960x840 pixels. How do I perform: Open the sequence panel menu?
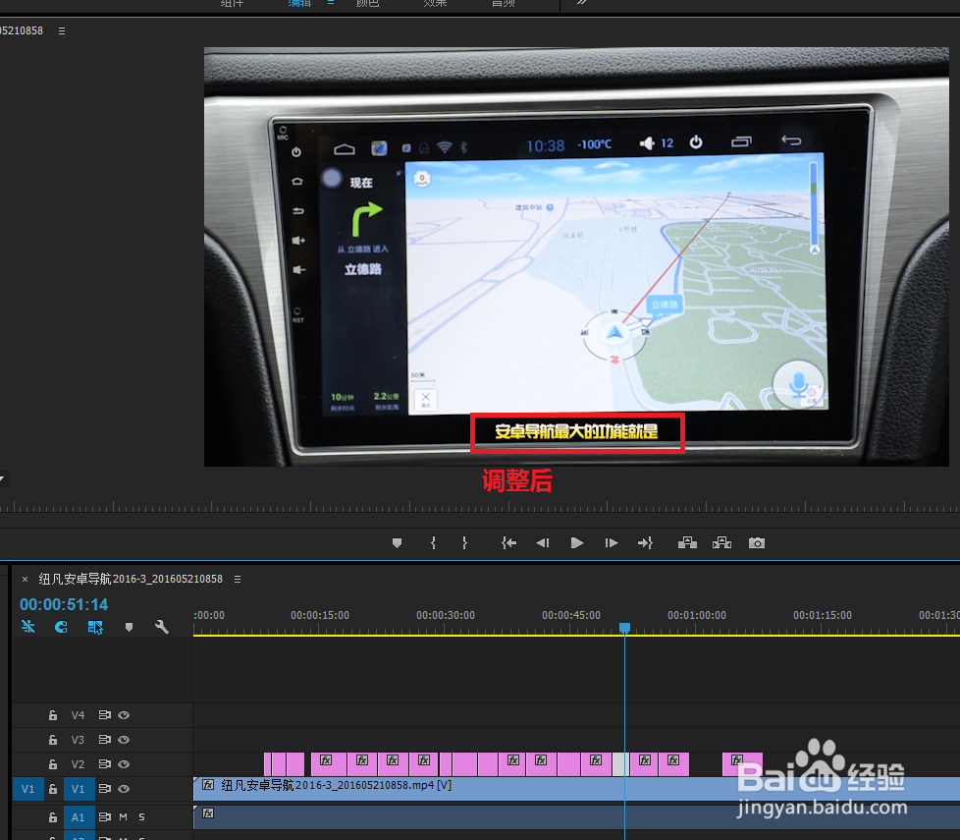point(238,579)
